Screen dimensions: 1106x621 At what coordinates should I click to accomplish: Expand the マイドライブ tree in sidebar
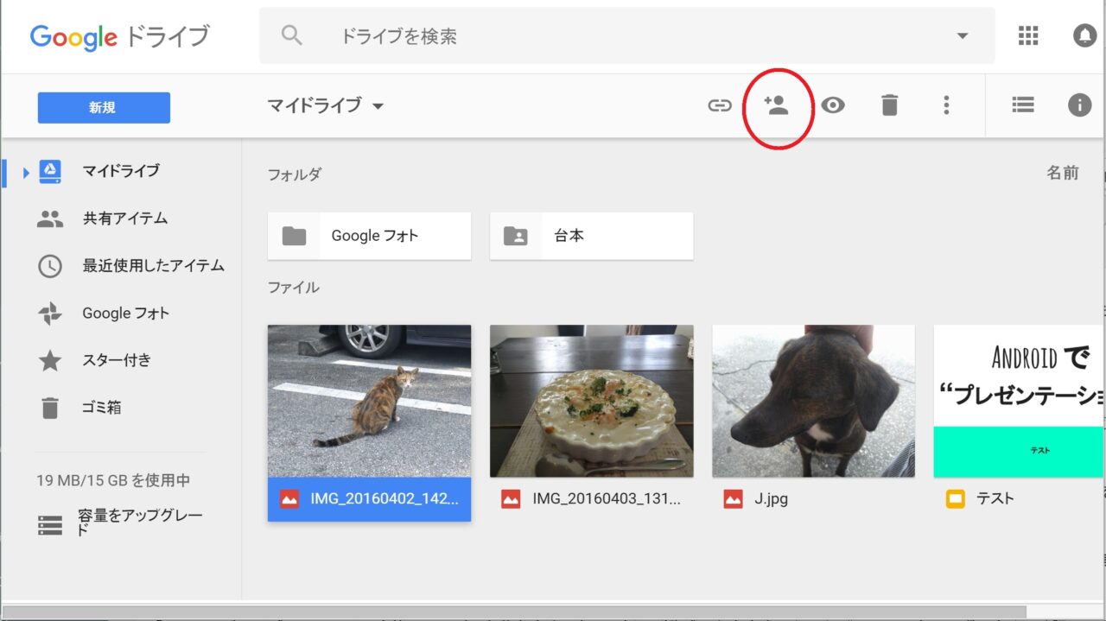[26, 172]
